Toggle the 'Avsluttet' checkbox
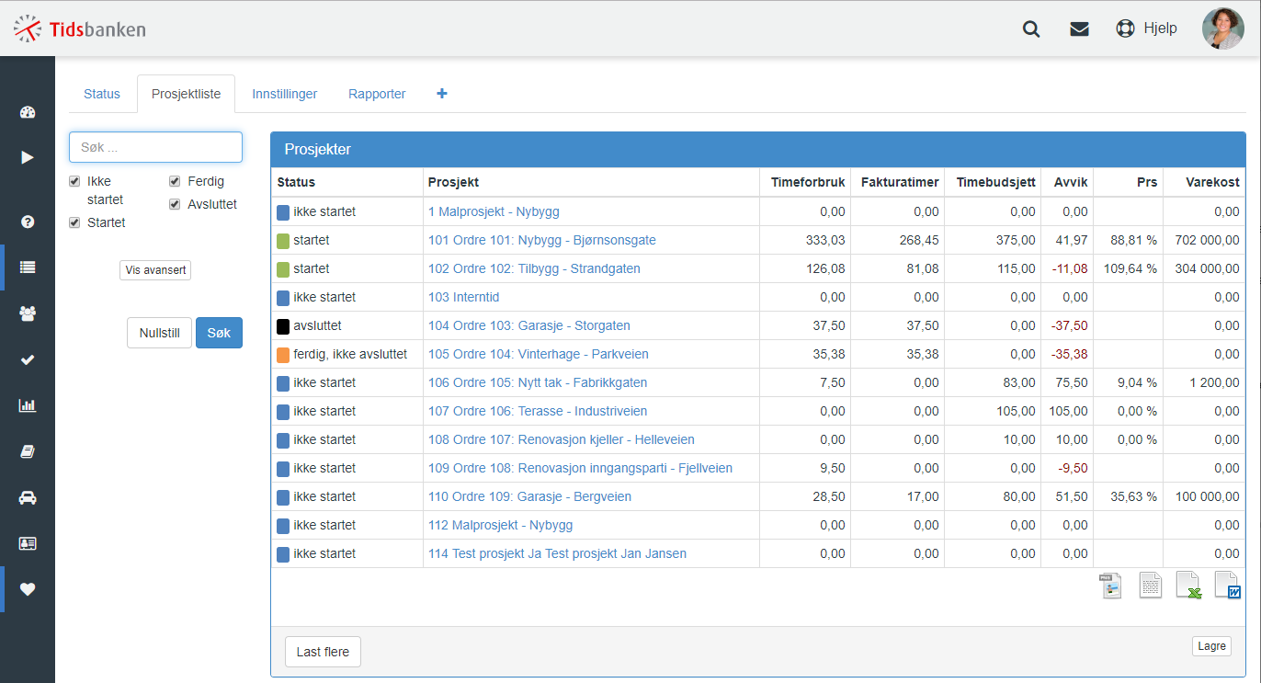1261x683 pixels. 175,204
